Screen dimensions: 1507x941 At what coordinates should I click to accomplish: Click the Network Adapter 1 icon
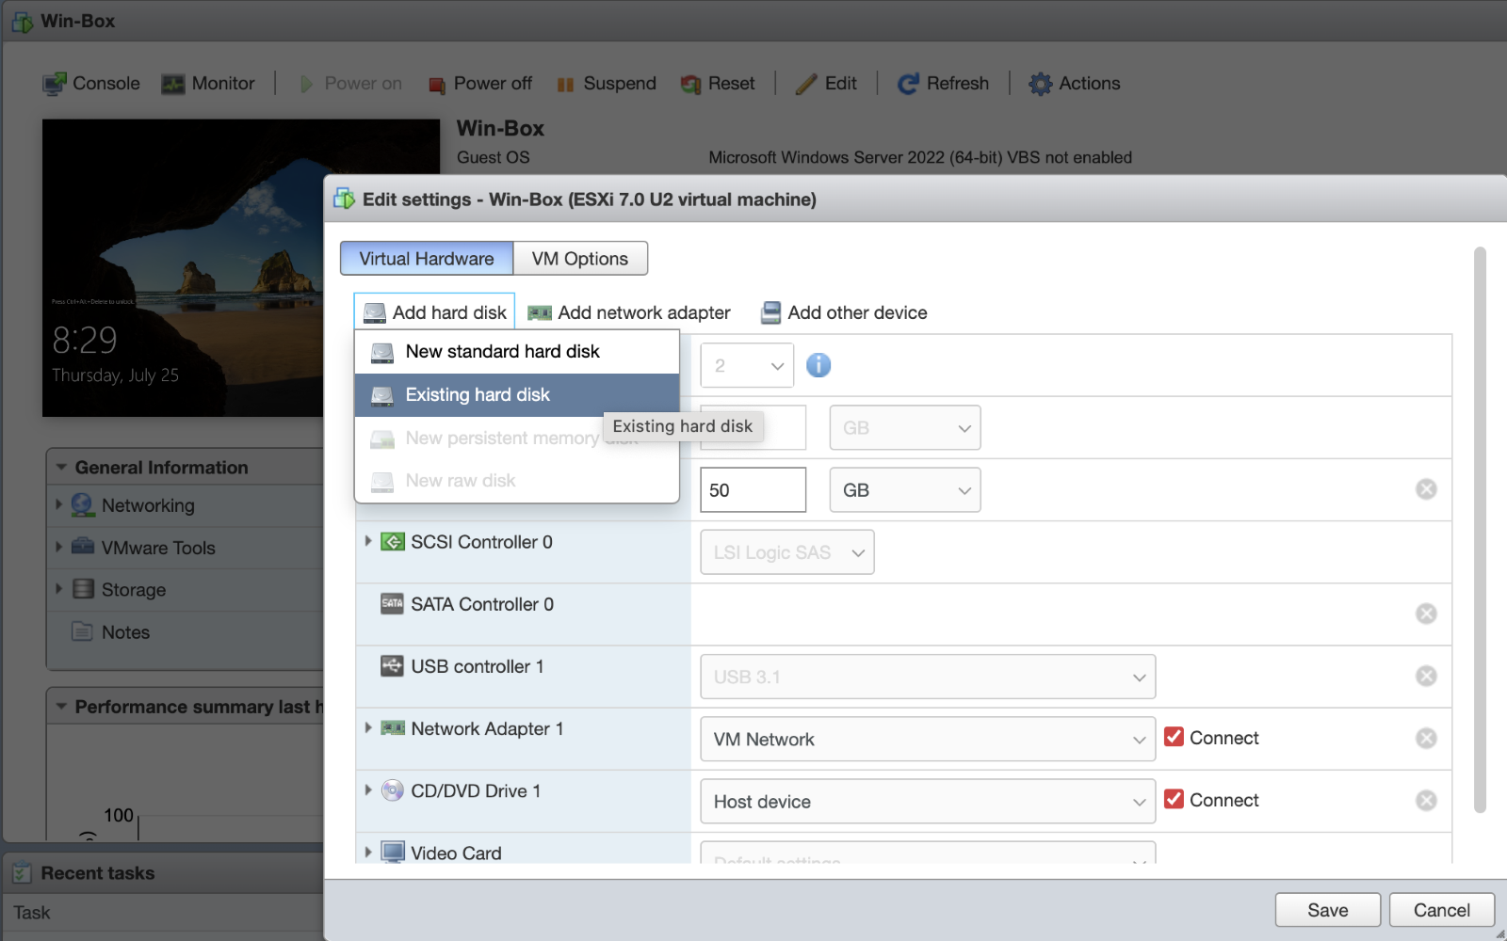[393, 728]
